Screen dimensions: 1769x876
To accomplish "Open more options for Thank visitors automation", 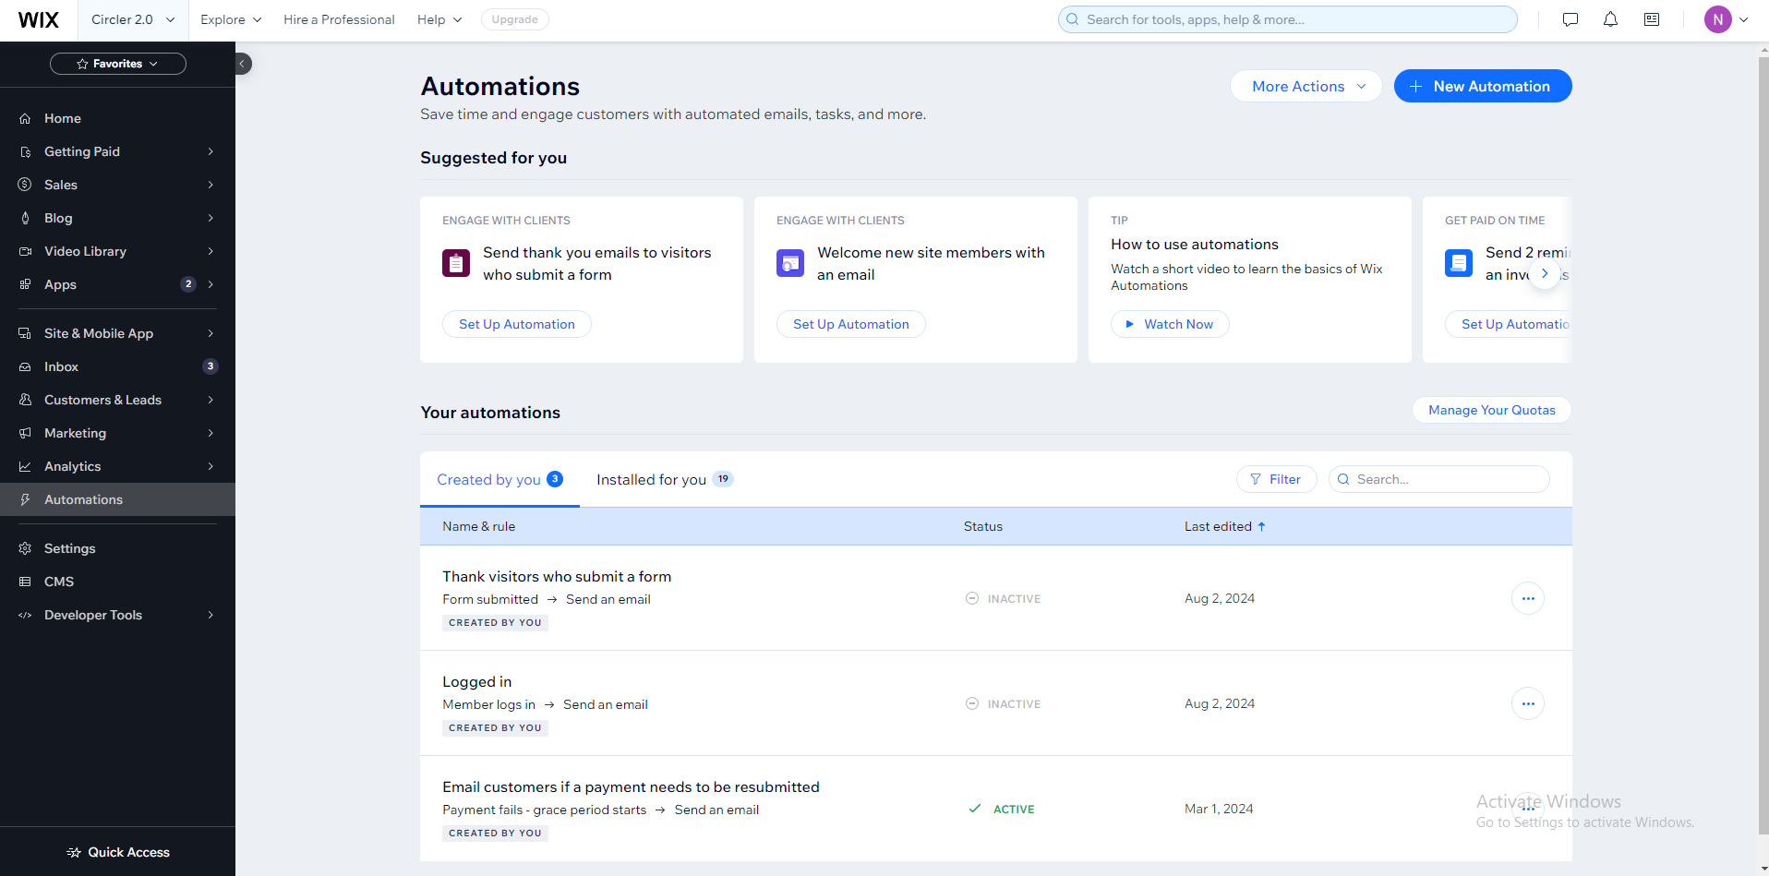I will pyautogui.click(x=1528, y=598).
